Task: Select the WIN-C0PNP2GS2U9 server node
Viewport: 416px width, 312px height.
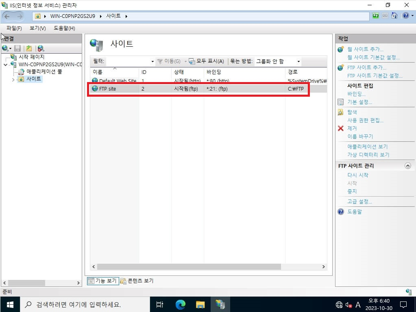Action: [50, 64]
